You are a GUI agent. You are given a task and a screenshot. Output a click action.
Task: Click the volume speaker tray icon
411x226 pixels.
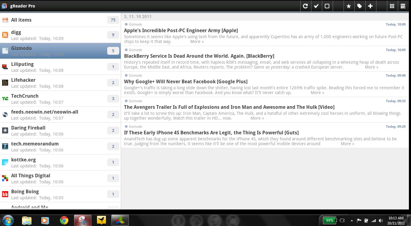(x=381, y=221)
